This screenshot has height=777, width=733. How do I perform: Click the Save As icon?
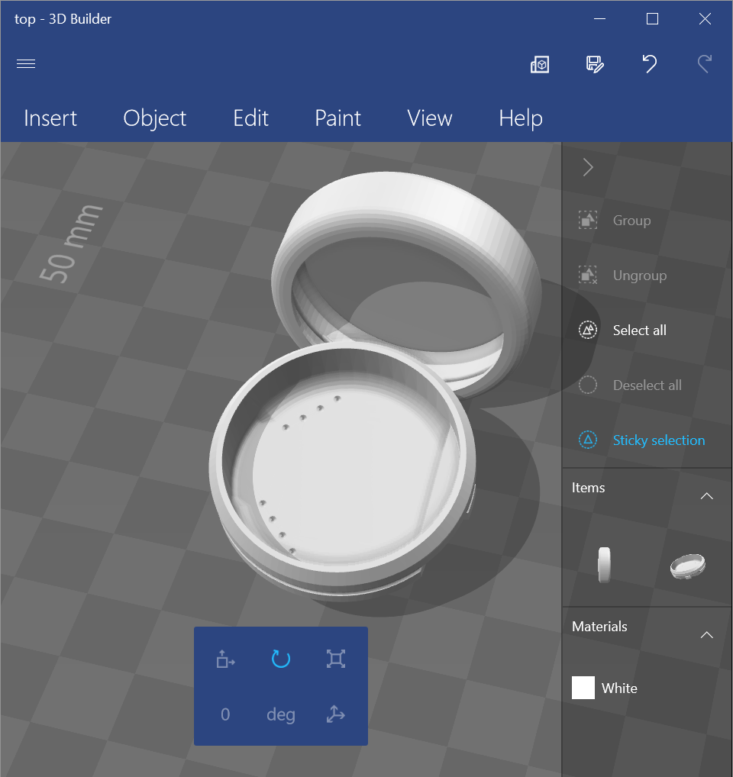point(595,64)
